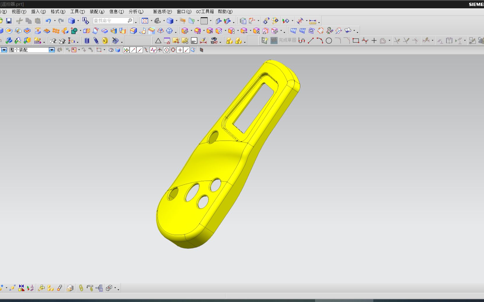Select the Line sketch tool
The image size is (484, 302).
[x=311, y=41]
